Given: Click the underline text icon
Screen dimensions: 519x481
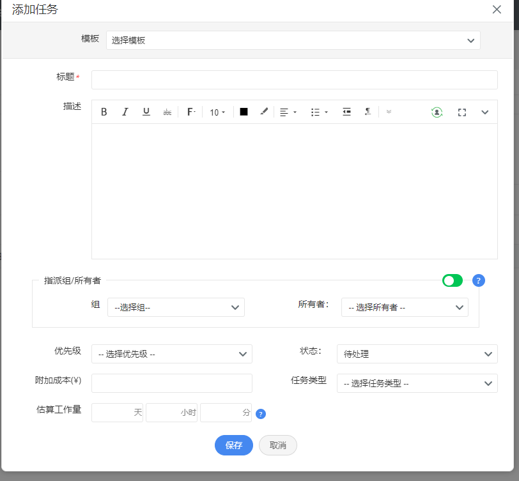Looking at the screenshot, I should tap(146, 112).
